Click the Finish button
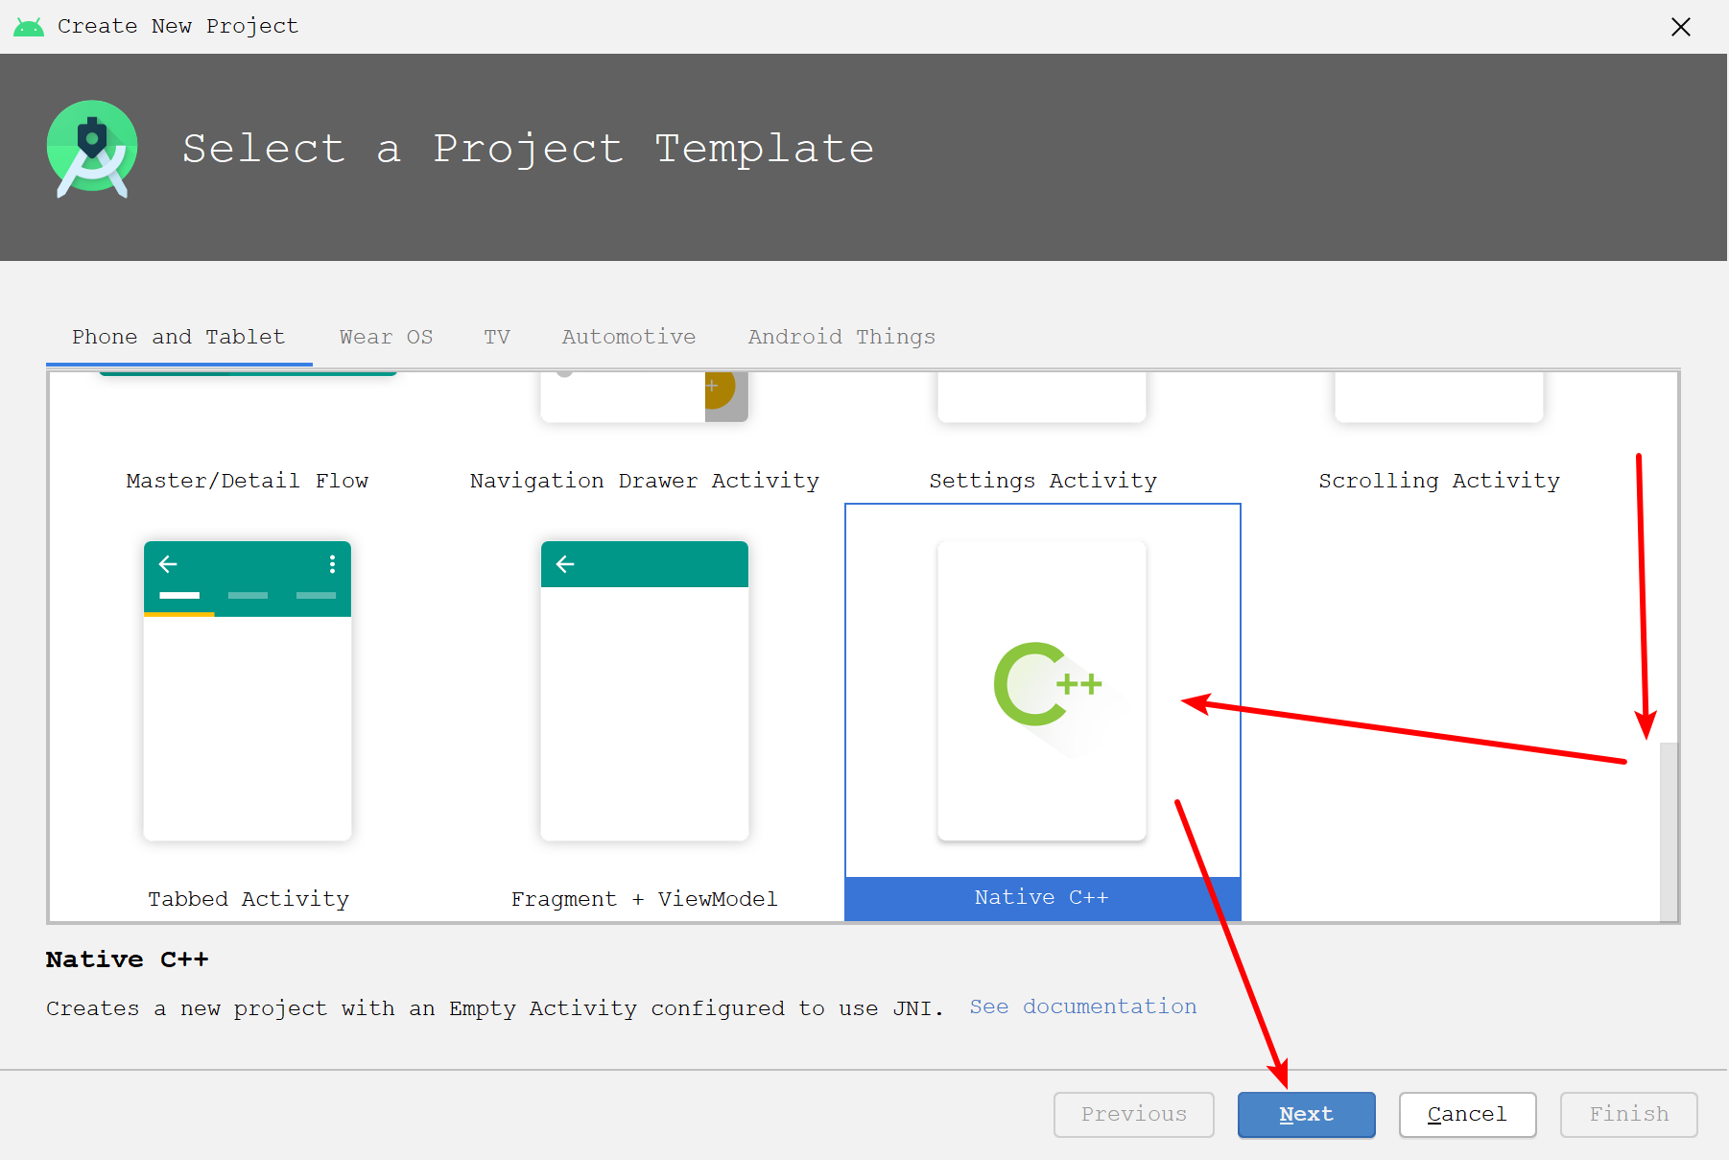The width and height of the screenshot is (1729, 1160). (x=1628, y=1115)
